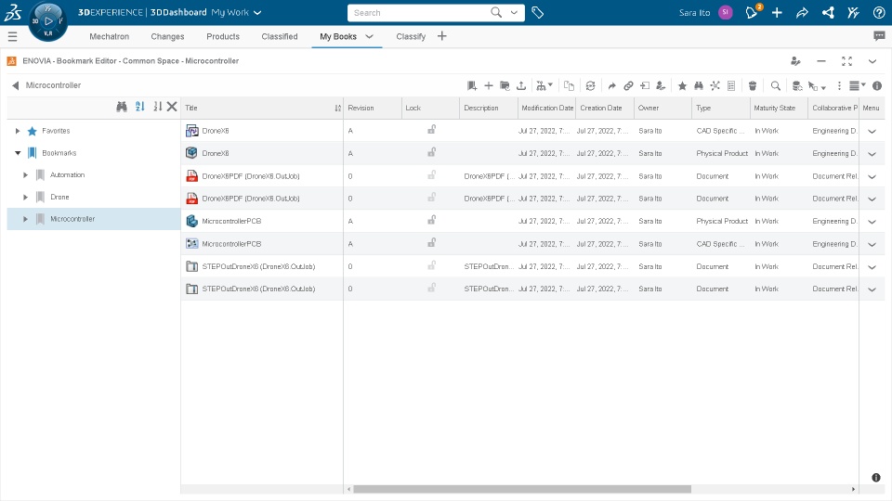Click the scrollbar right arrow
892x501 pixels.
(853, 489)
